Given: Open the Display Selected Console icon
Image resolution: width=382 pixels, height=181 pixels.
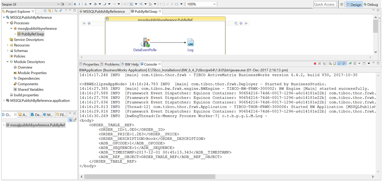Looking at the screenshot, I should point(355,63).
